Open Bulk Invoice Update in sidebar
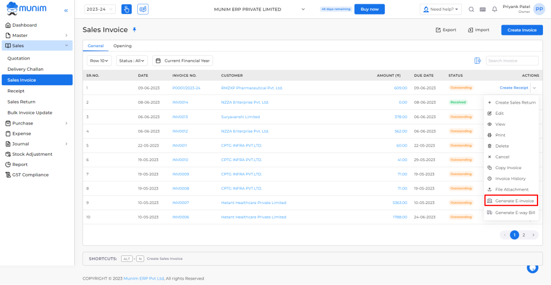 pos(30,113)
